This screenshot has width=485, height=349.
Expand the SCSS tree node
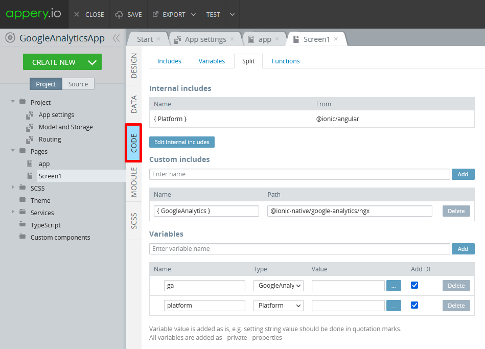click(13, 187)
